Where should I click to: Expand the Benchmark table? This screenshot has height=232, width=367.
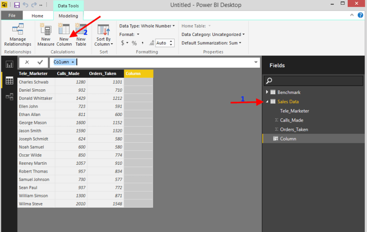[x=268, y=93]
